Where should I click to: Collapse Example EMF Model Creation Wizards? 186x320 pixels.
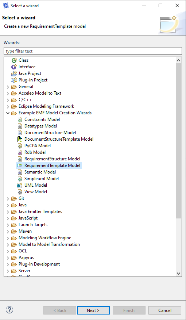(8, 113)
